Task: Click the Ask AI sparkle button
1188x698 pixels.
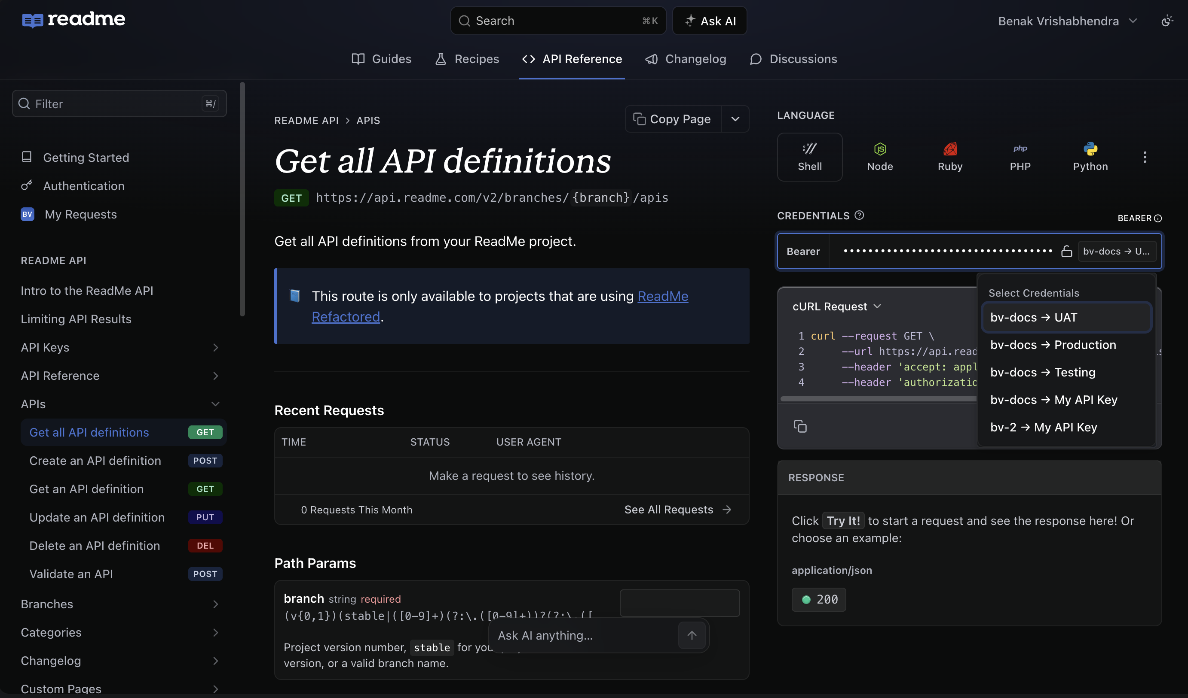Action: (709, 21)
